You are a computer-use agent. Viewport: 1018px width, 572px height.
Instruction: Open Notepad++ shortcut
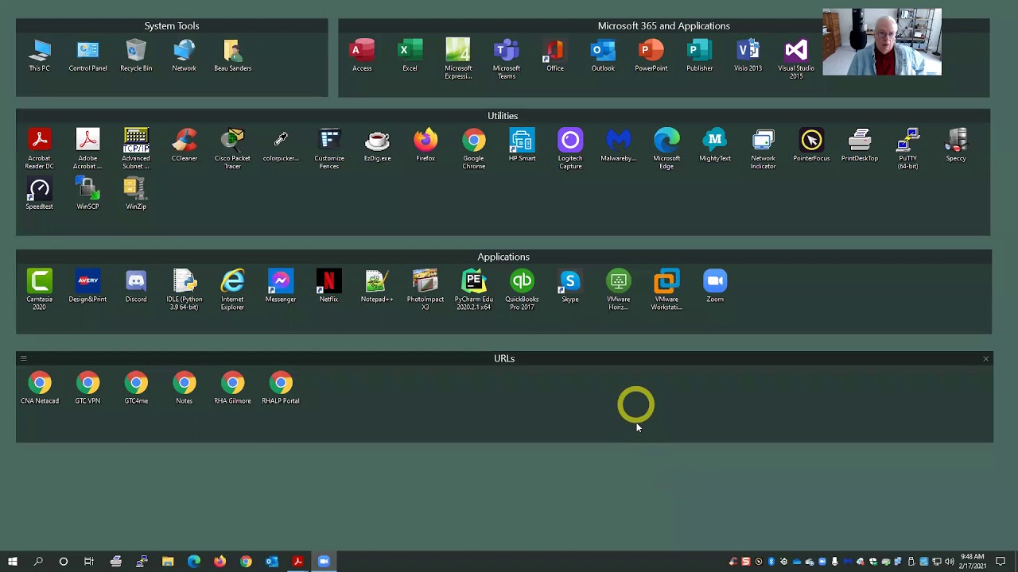tap(377, 286)
